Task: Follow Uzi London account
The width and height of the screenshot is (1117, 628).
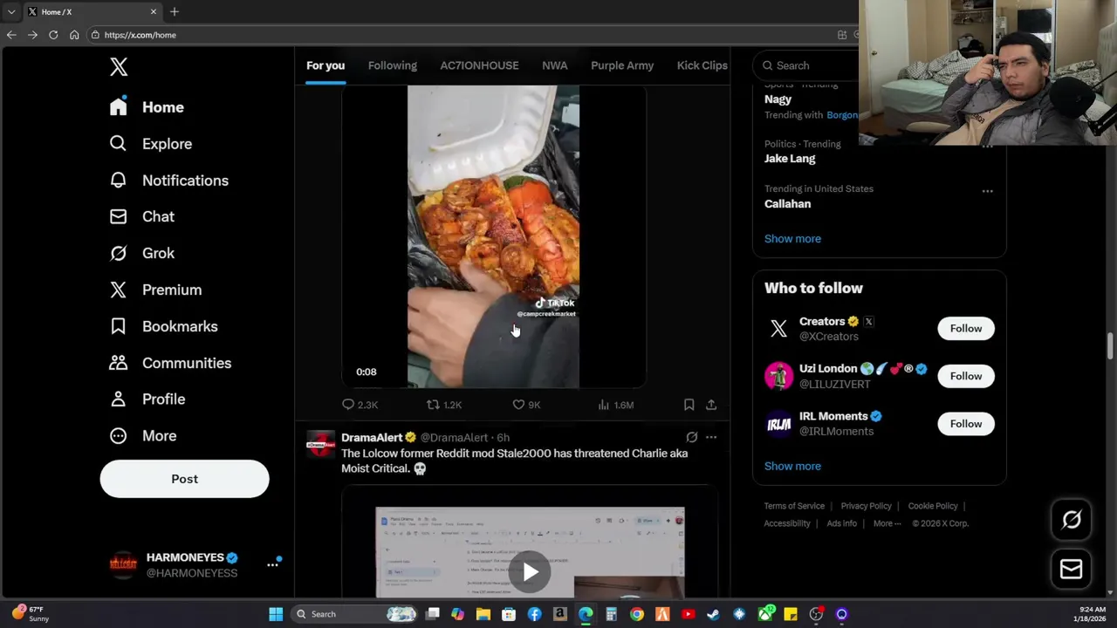Action: (x=966, y=376)
